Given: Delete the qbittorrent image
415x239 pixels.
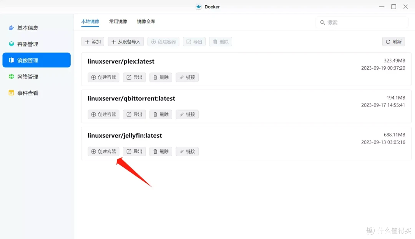Looking at the screenshot, I should pos(161,114).
